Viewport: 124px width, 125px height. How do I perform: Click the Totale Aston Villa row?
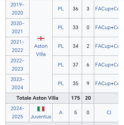tap(62, 98)
